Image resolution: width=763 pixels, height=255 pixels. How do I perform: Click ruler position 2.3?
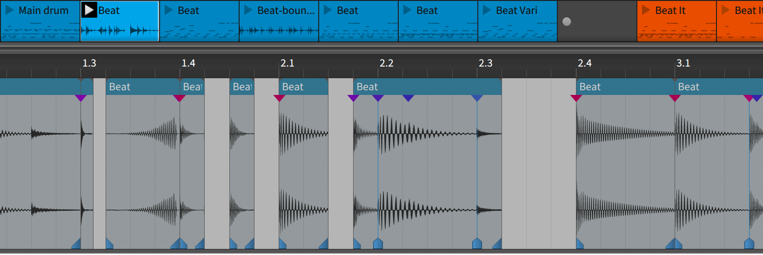486,63
